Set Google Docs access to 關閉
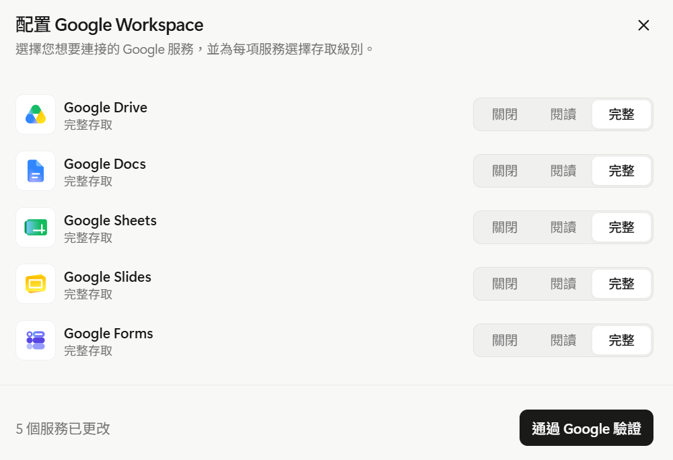 tap(505, 171)
